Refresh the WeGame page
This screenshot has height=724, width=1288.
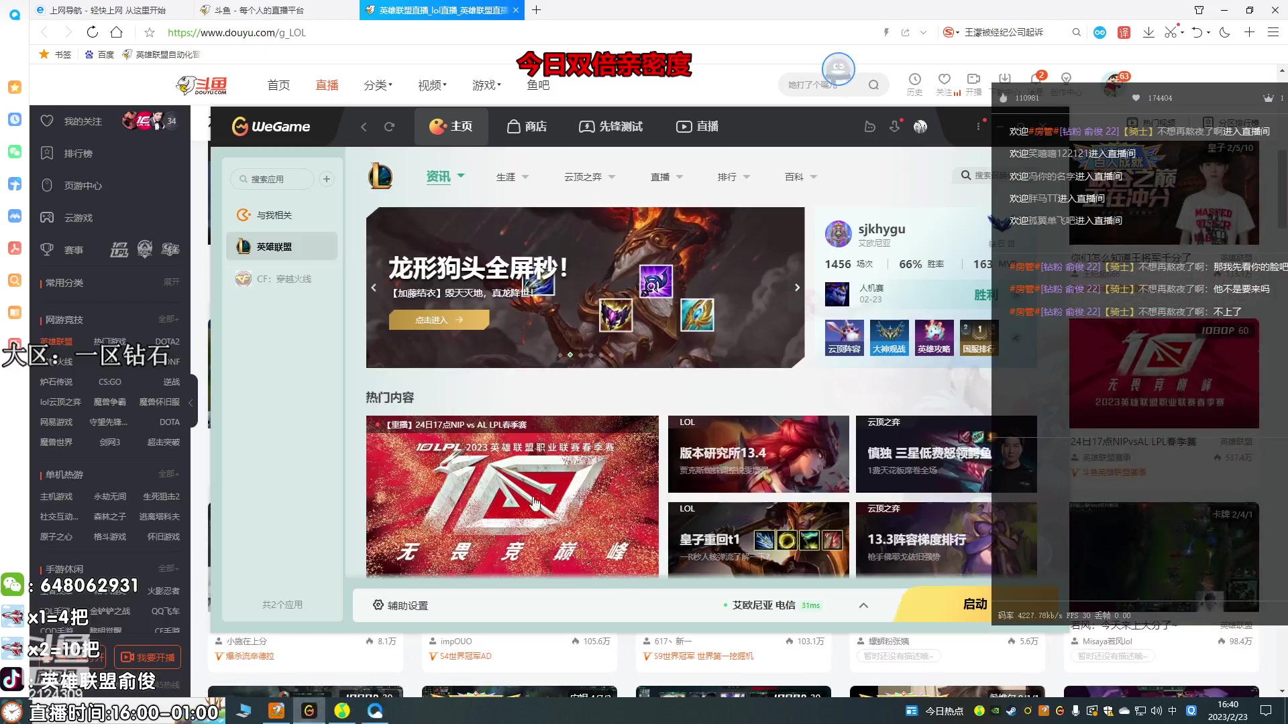point(389,127)
